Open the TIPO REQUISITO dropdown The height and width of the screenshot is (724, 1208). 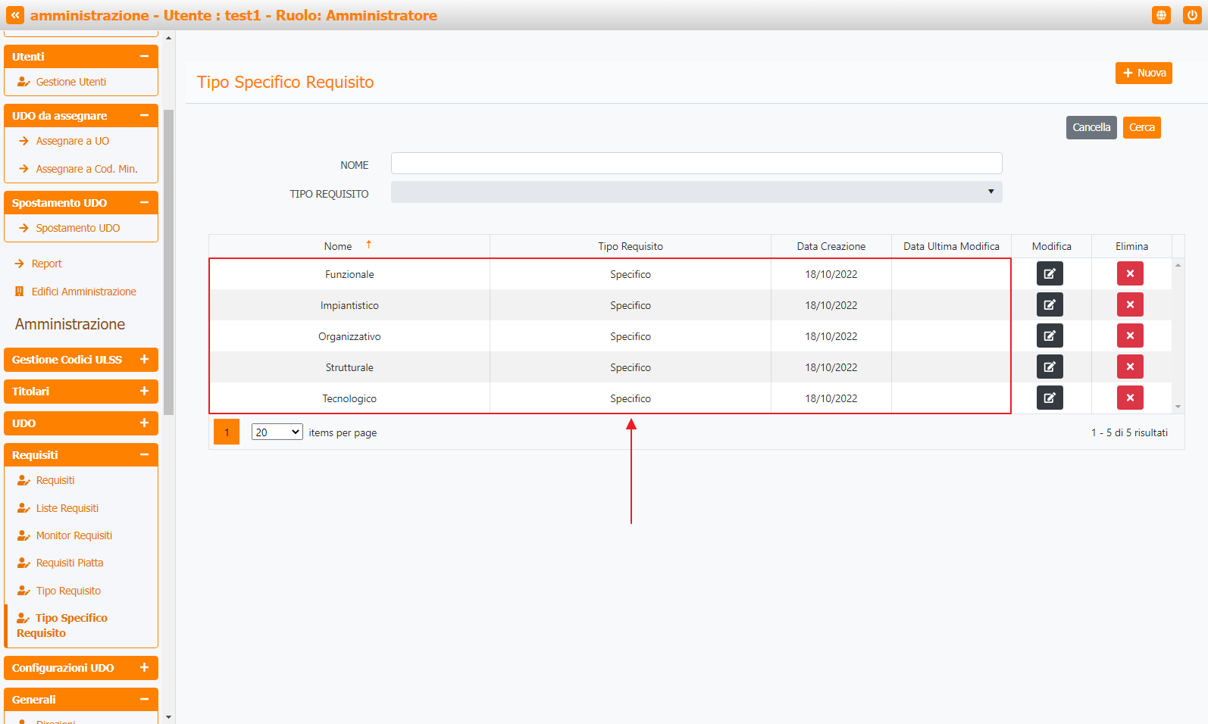click(x=696, y=192)
